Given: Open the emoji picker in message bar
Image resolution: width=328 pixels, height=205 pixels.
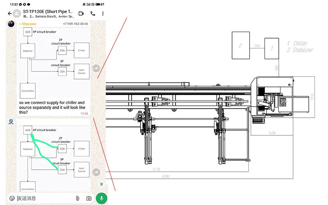Looking at the screenshot, I should point(12,198).
